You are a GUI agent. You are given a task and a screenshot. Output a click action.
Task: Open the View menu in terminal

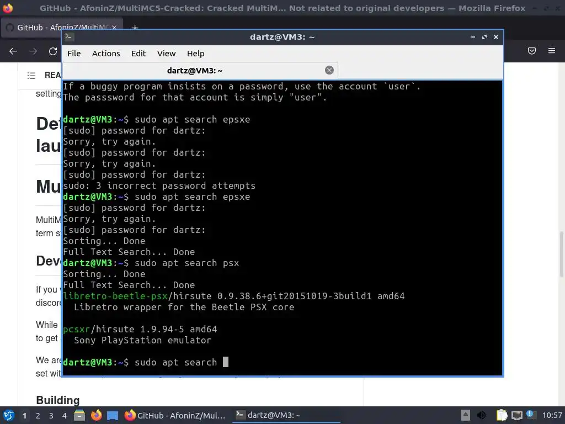[166, 54]
